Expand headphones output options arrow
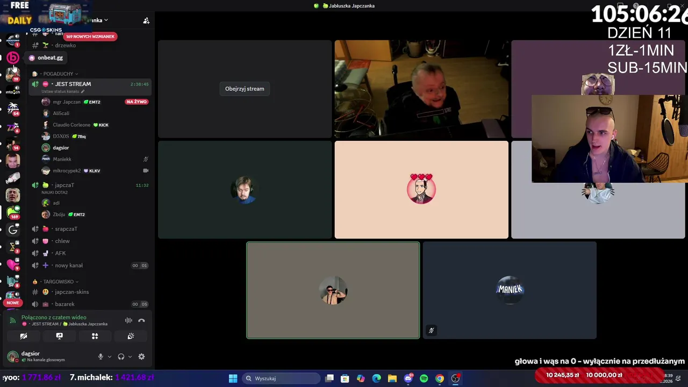 tap(130, 356)
